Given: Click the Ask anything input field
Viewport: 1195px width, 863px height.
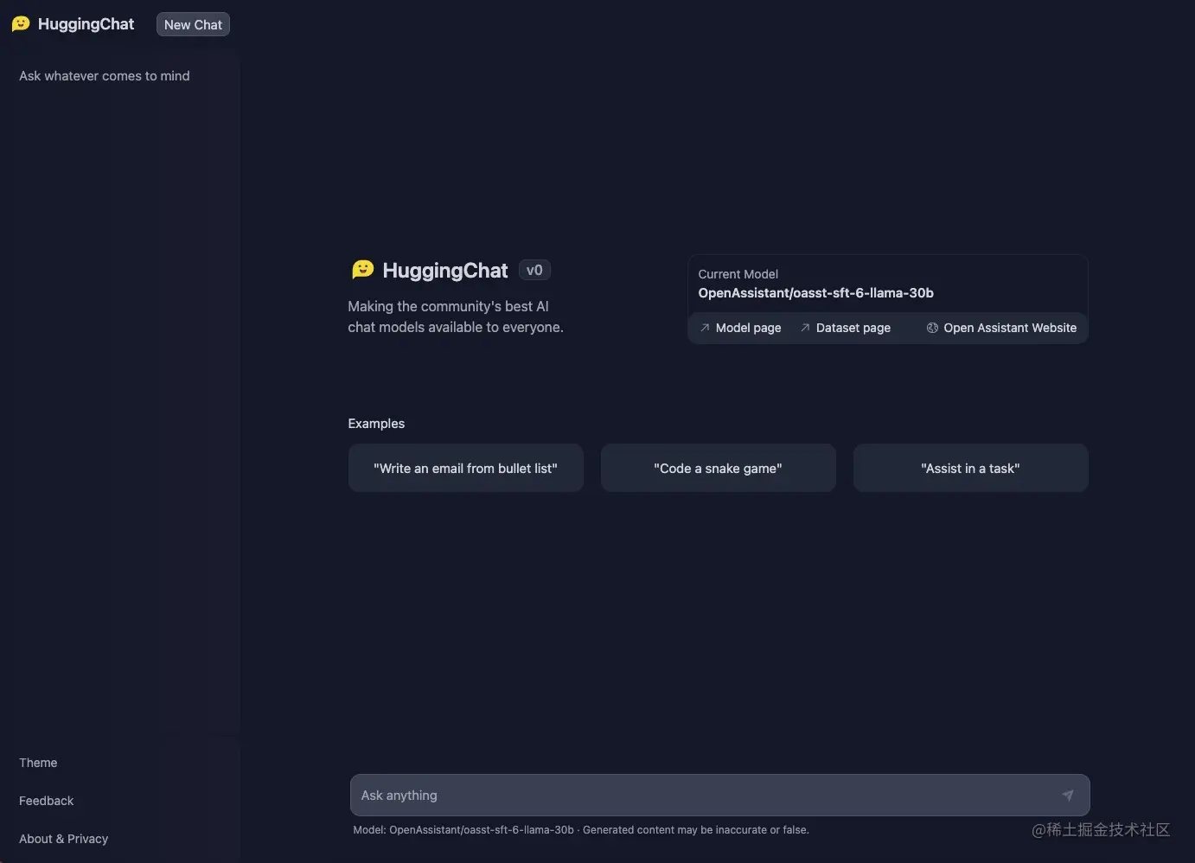Looking at the screenshot, I should (x=719, y=796).
